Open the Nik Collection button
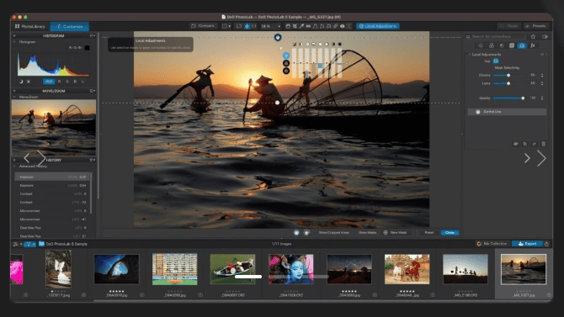Viewport: 564px width, 317px height. [492, 244]
